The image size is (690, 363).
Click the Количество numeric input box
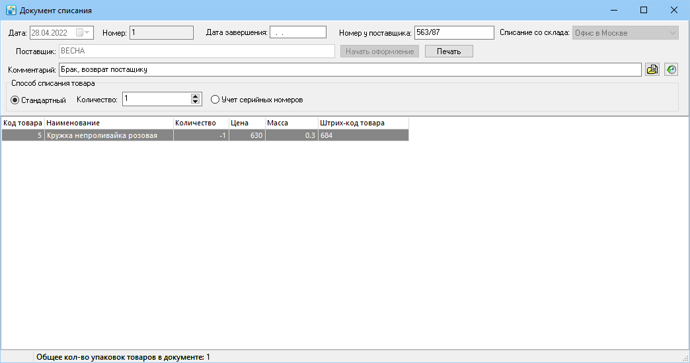pyautogui.click(x=157, y=99)
